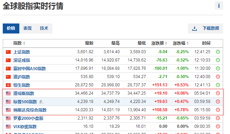Click the Hong Kong flag next to 恒生指数
230x134 pixels.
point(8,85)
